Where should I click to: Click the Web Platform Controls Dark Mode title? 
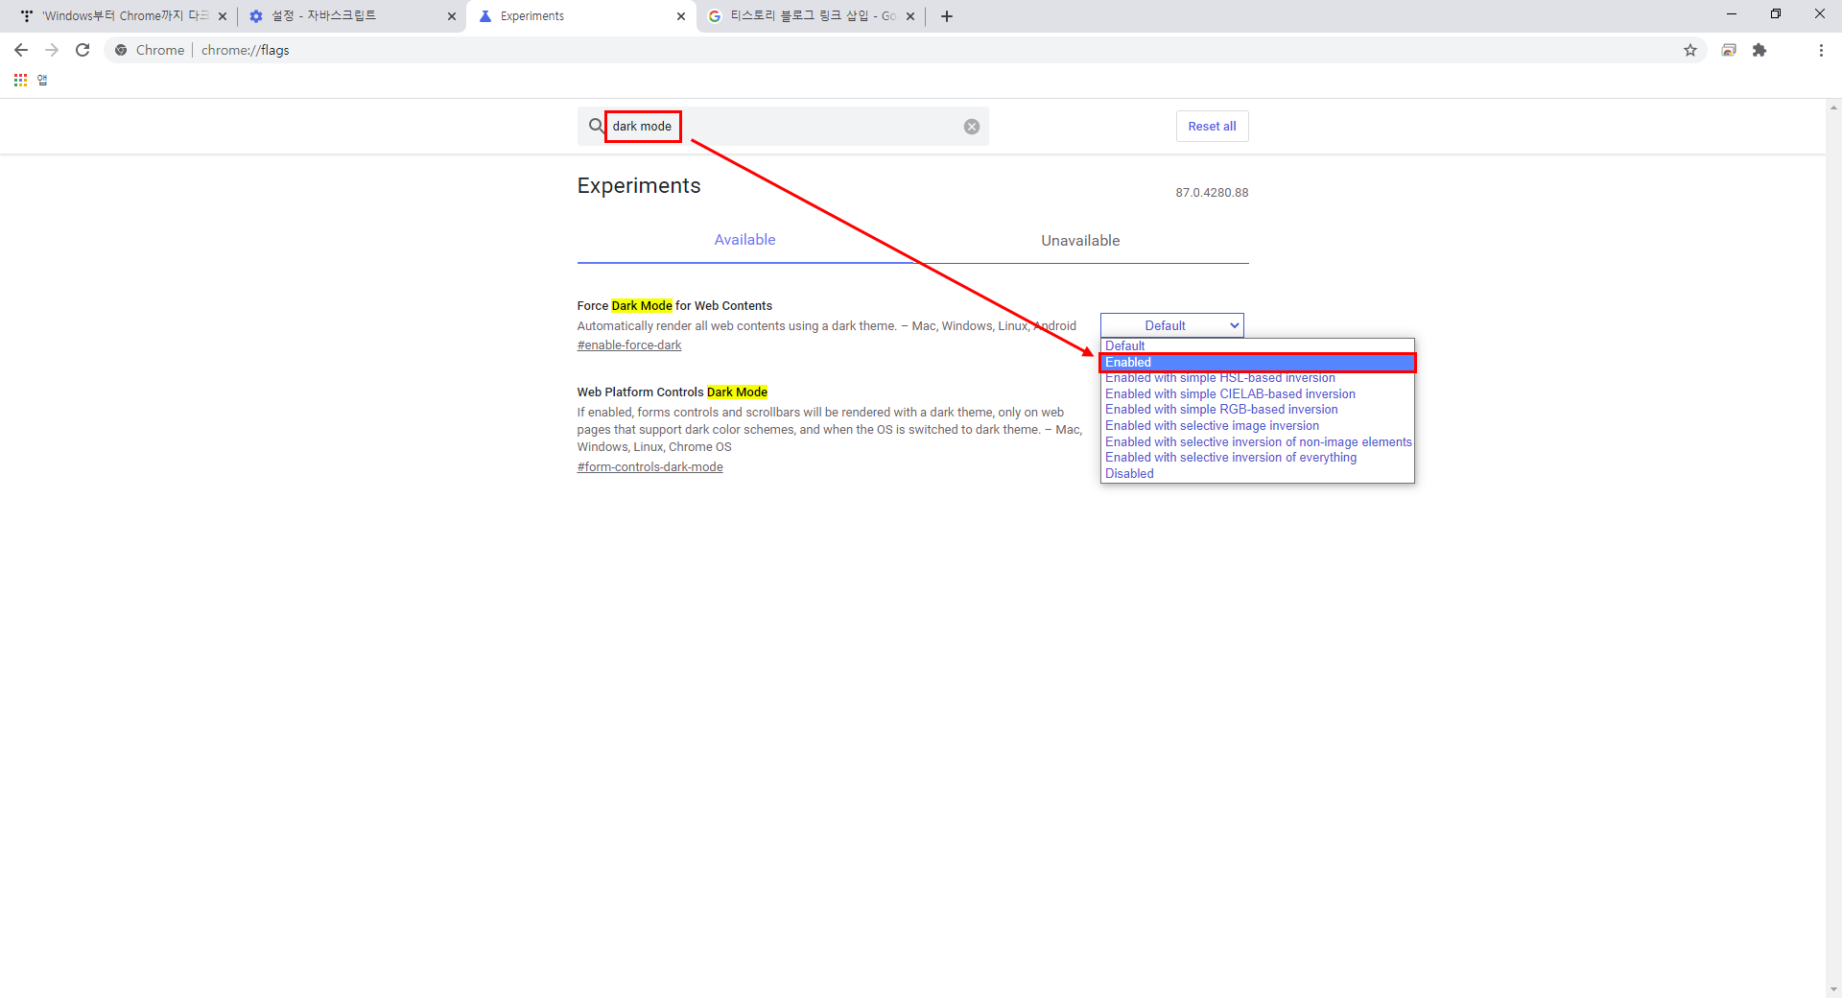(673, 392)
